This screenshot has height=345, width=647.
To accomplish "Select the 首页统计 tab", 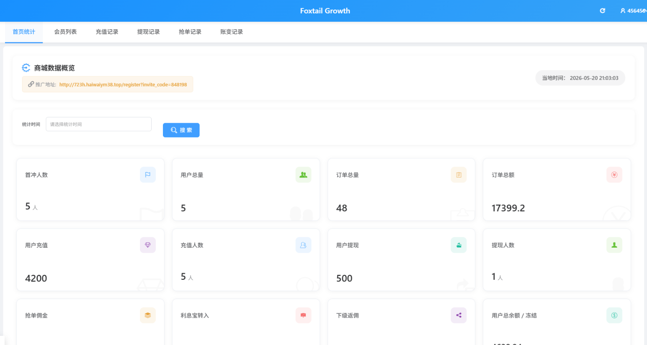I will 24,32.
